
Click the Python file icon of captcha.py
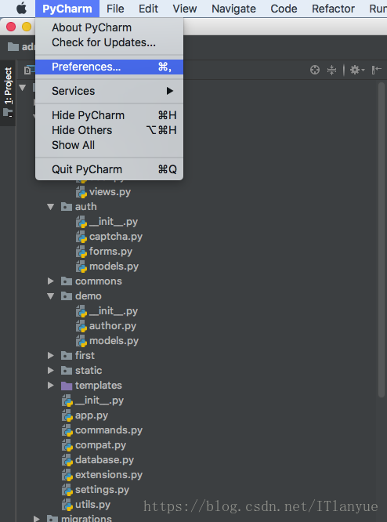click(81, 237)
